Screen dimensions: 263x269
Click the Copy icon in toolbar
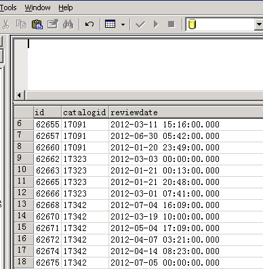pos(22,24)
